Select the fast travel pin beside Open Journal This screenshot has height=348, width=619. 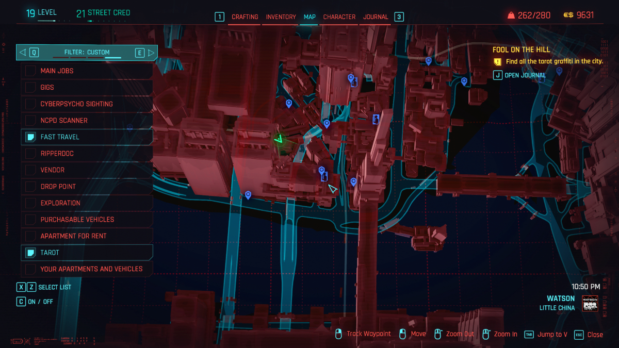[x=559, y=71]
